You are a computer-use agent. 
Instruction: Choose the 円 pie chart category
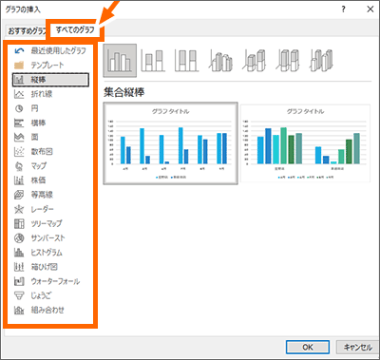point(50,108)
